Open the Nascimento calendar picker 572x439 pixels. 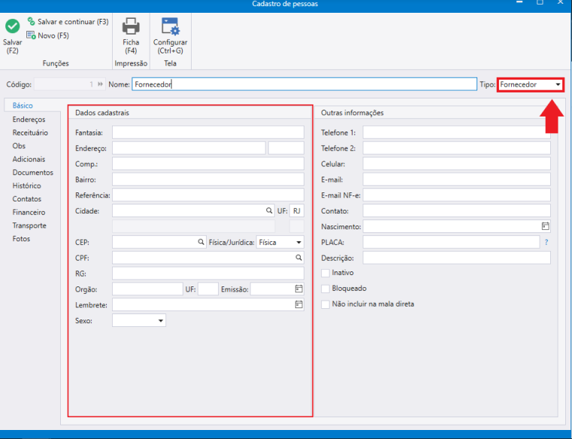[545, 226]
